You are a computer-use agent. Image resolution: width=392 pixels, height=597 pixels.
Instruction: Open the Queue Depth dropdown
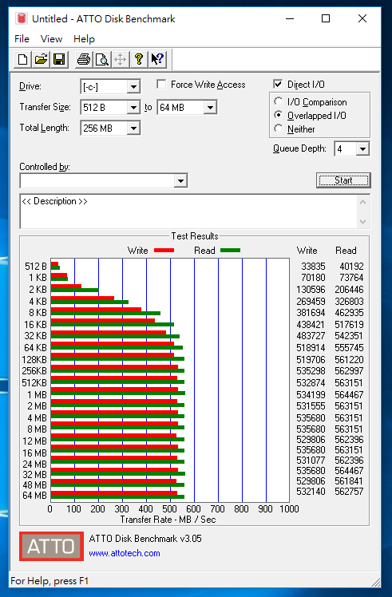(362, 149)
